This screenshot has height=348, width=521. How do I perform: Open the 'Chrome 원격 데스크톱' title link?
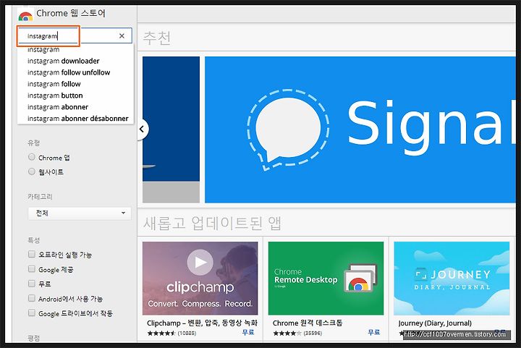click(308, 323)
